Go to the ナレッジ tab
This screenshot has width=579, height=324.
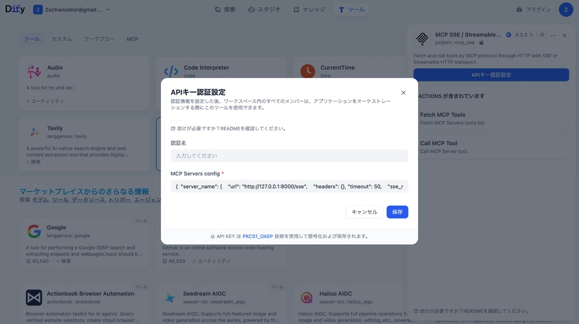coord(309,10)
